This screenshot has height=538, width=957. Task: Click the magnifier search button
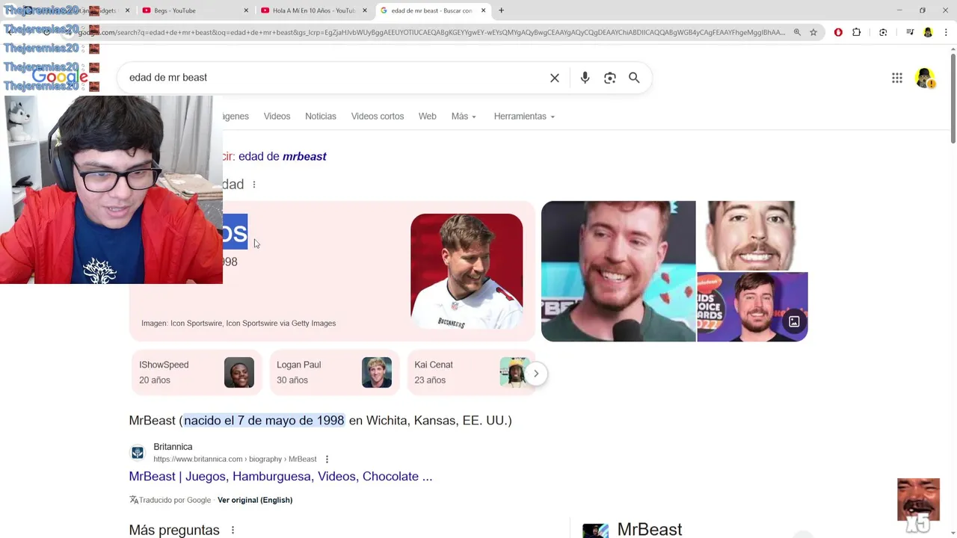[x=634, y=78]
